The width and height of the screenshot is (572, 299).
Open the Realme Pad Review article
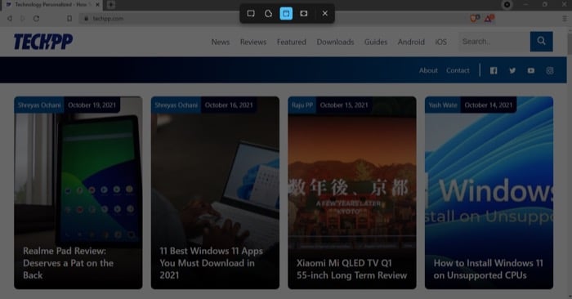[x=68, y=263]
